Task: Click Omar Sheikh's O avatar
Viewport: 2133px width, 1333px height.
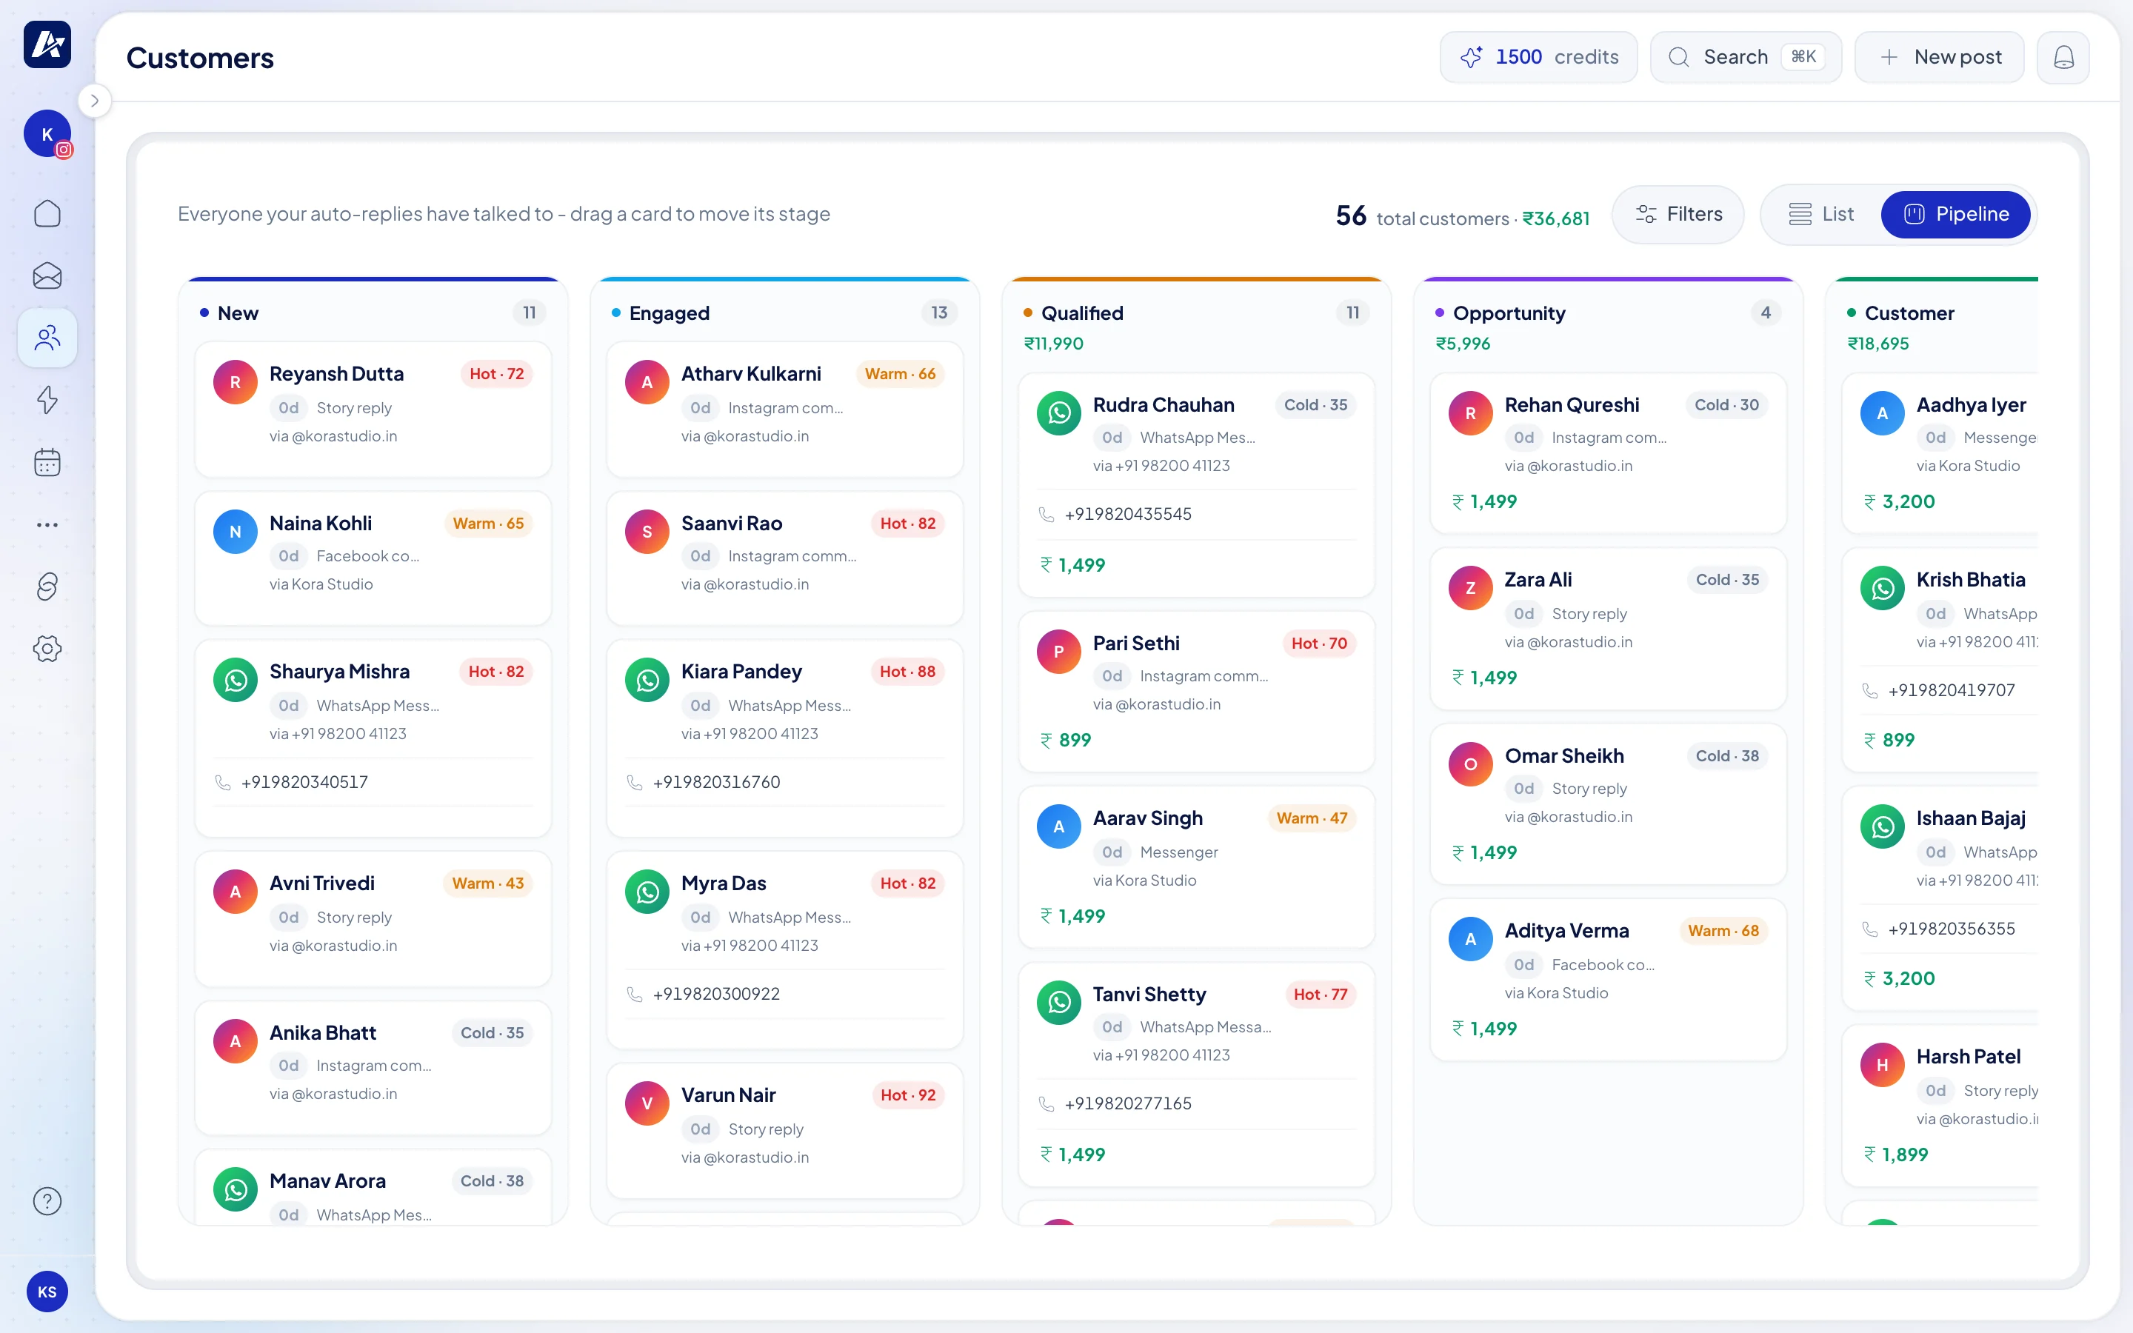Action: click(x=1470, y=764)
